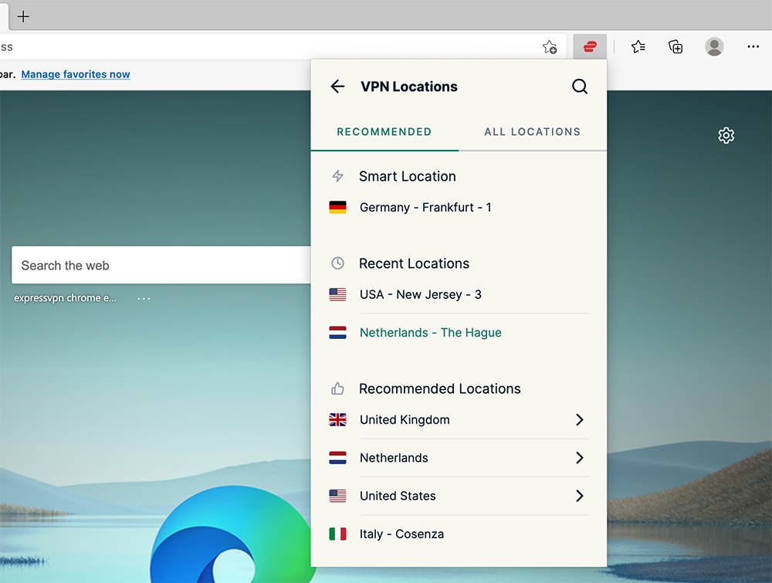Search VPN locations with magnifier icon

[580, 86]
